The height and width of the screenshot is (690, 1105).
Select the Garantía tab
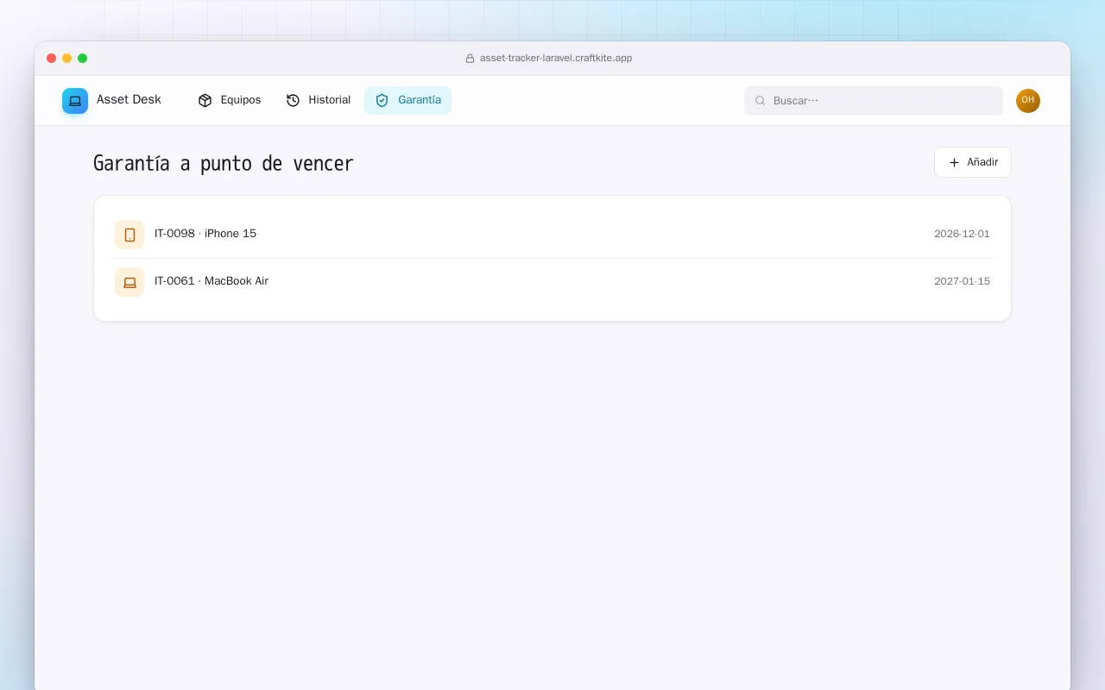(x=407, y=100)
